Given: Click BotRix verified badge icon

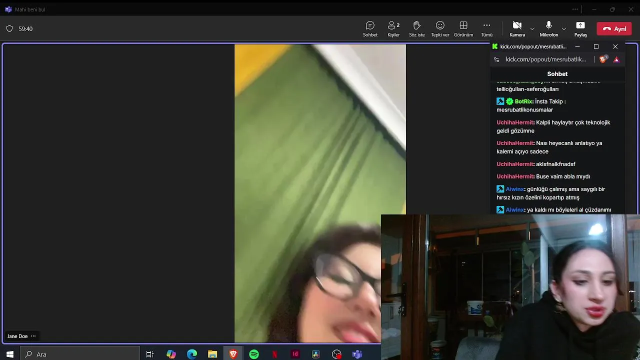Looking at the screenshot, I should (x=509, y=101).
